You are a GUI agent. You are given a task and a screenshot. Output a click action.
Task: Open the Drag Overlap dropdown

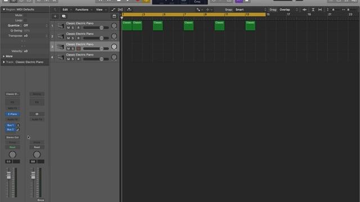(x=289, y=10)
